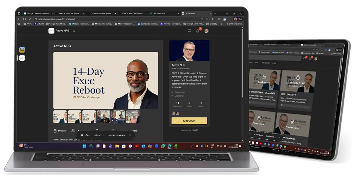Viewport: 356px width, 181px height.
Task: Open Outlook from the laptop taskbar
Action: (x=143, y=146)
